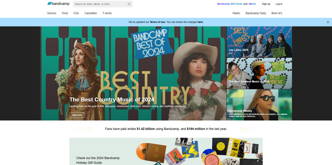Open Bandcamp Gift Cards link

[x=230, y=4]
